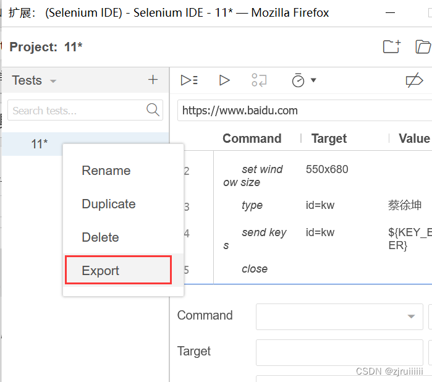
Task: Click target value 550x680
Action: (327, 169)
